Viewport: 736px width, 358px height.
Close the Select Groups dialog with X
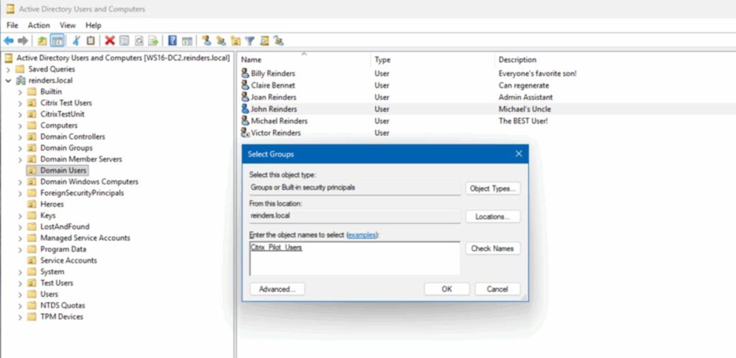tap(519, 154)
